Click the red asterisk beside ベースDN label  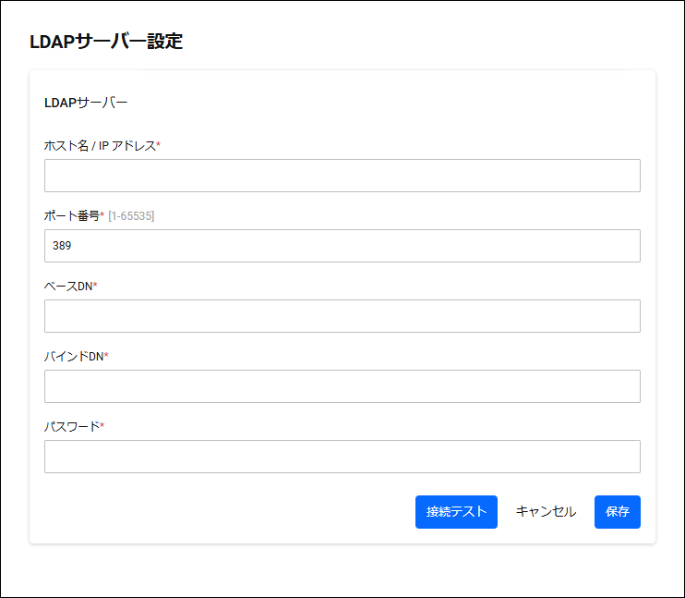95,285
